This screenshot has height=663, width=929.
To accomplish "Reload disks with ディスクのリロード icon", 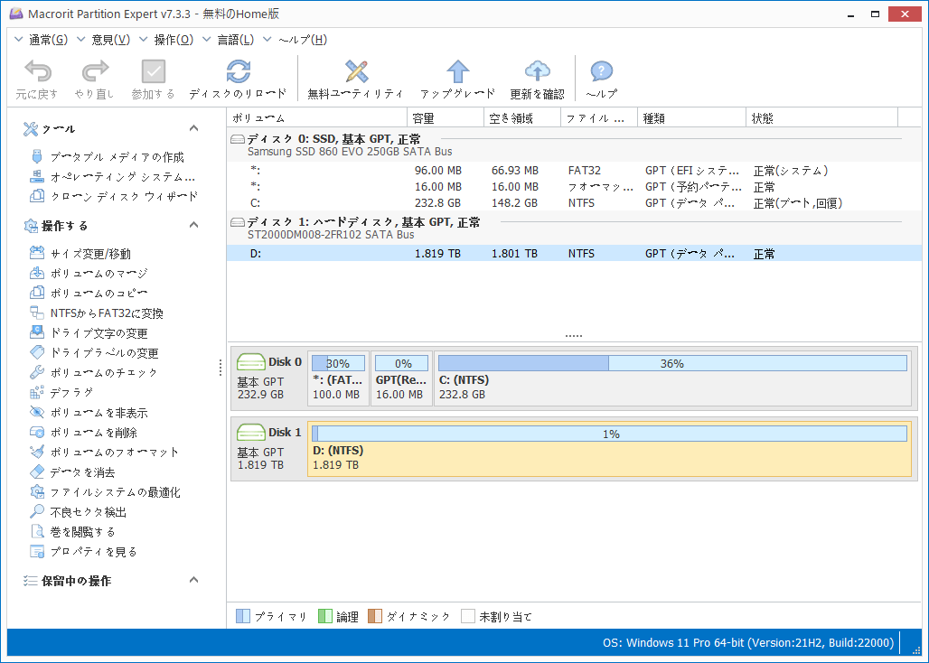I will (237, 72).
